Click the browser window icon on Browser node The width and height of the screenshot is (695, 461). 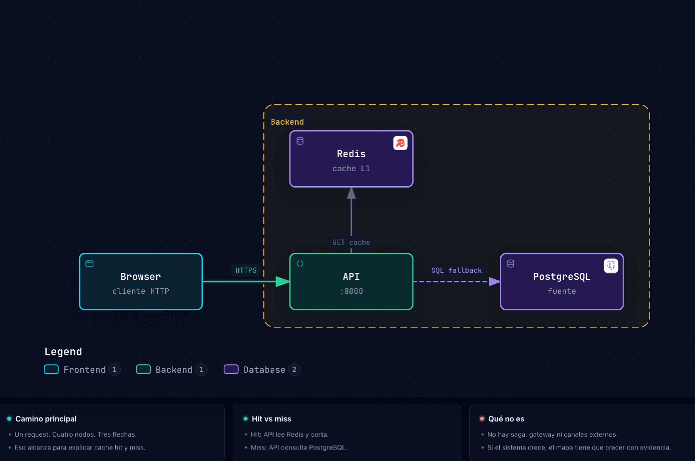[90, 263]
